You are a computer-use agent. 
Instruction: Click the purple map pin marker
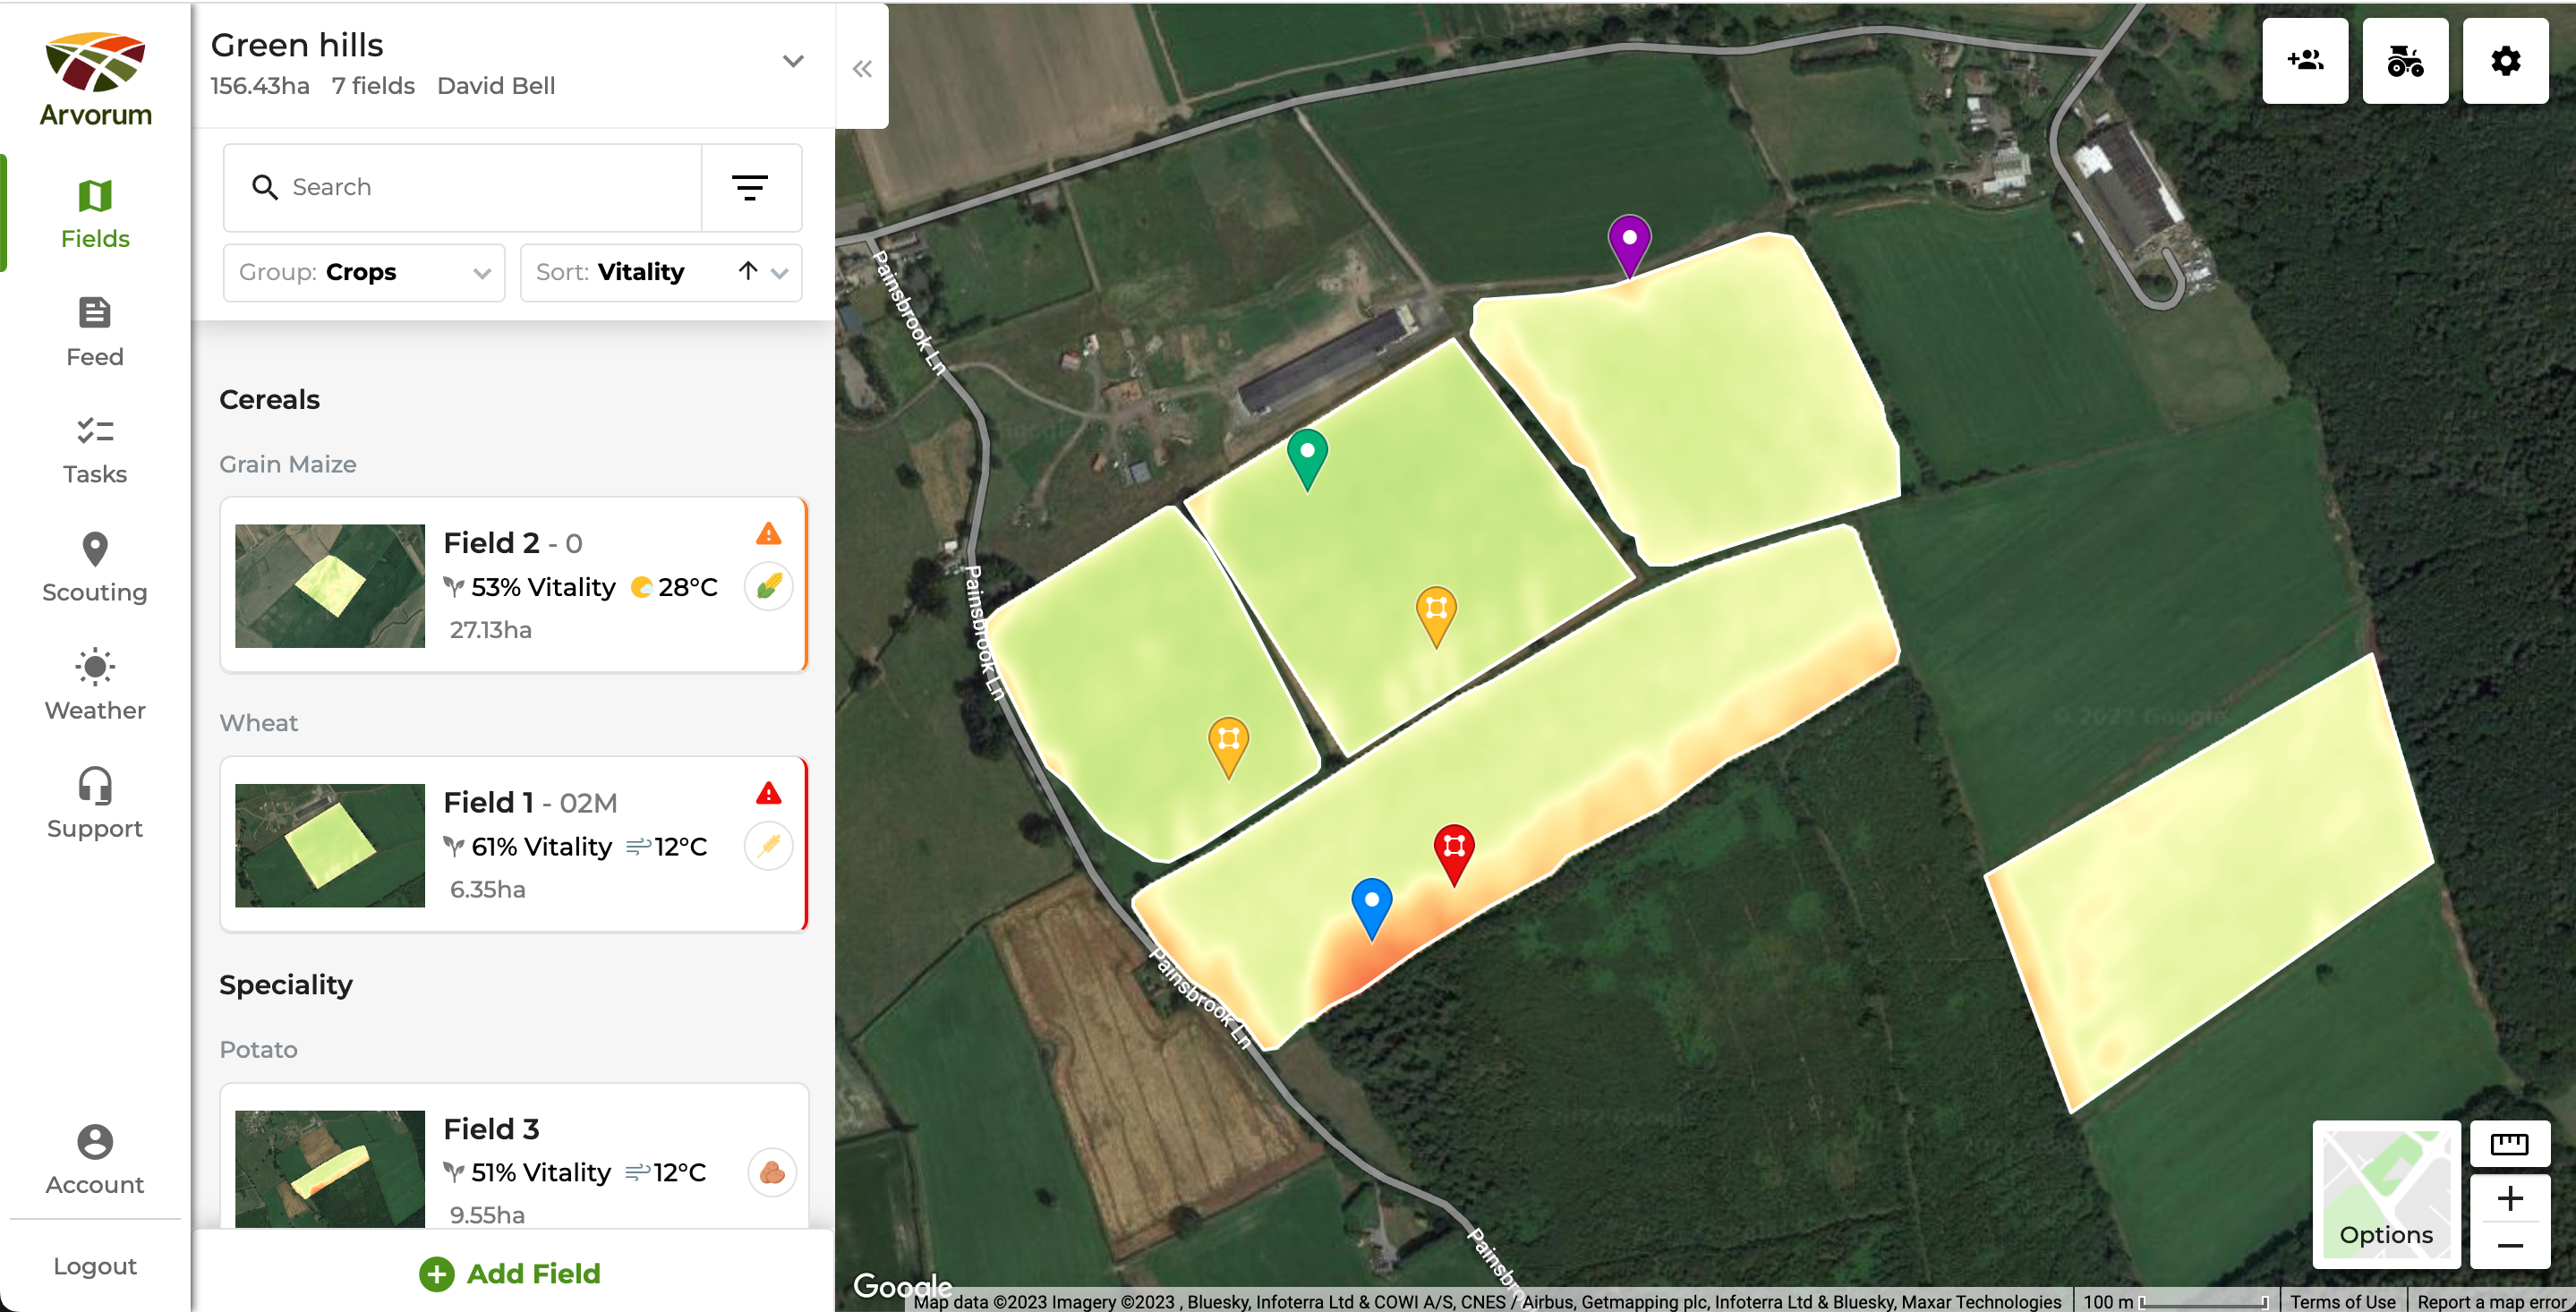point(1628,241)
